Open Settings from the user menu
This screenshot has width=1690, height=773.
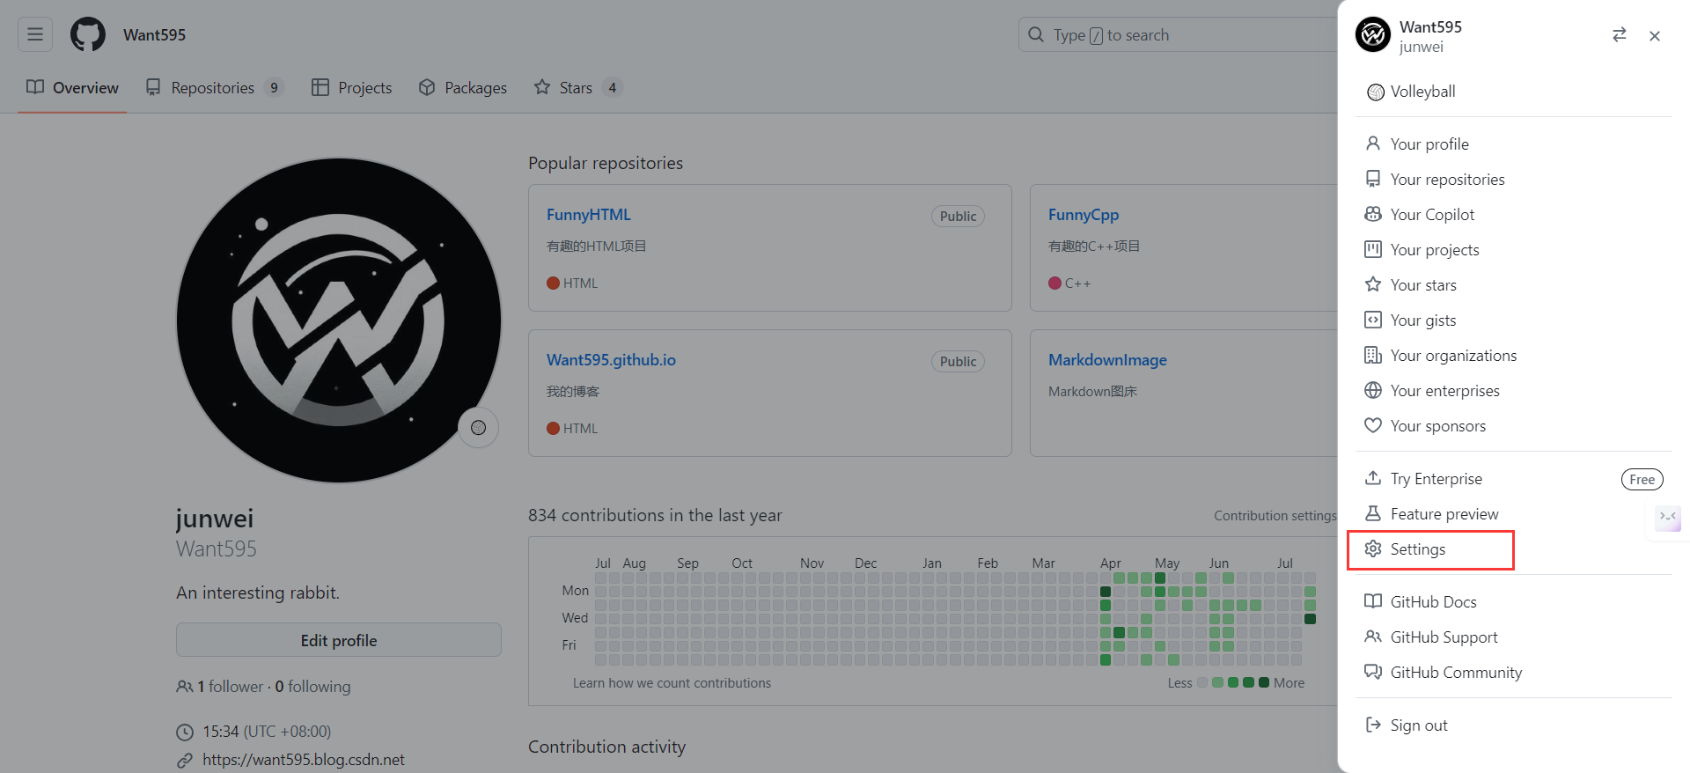[1514, 548]
